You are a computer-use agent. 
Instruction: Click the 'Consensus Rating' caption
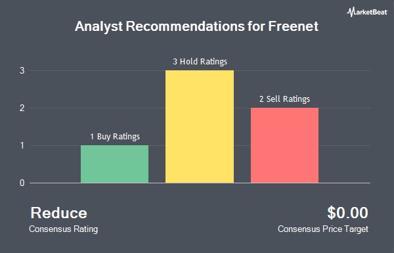(x=63, y=229)
